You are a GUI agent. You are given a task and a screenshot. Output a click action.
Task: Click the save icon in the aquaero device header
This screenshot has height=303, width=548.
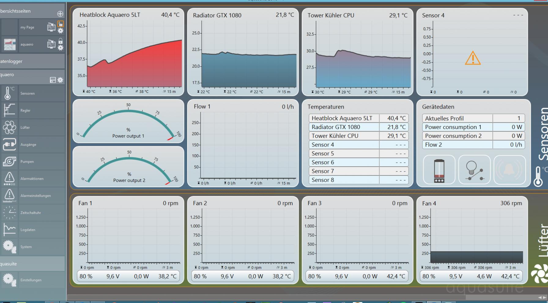[53, 80]
